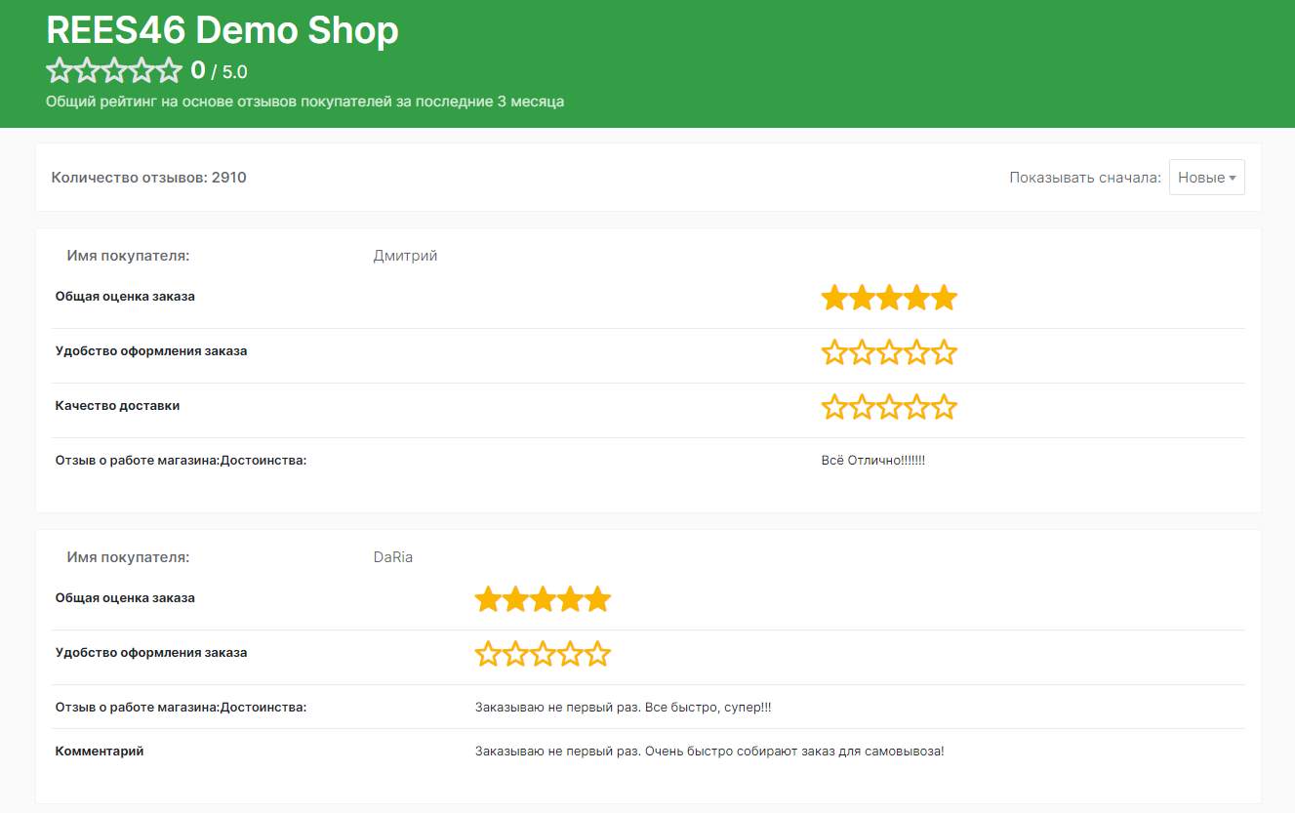The image size is (1295, 813).
Task: Click fifth empty star in DaRia's order convenience rating
Action: click(x=597, y=655)
